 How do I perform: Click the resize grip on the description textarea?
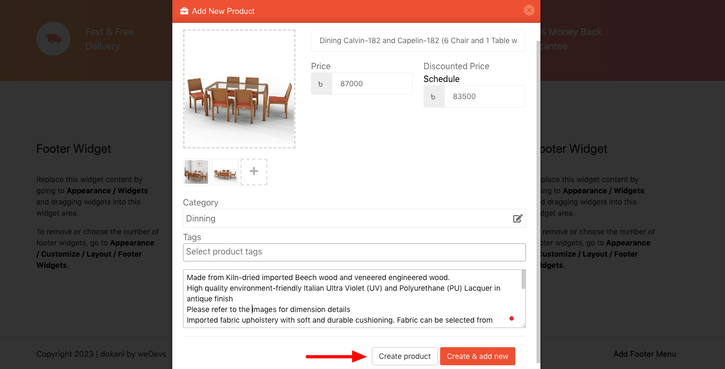tap(522, 325)
